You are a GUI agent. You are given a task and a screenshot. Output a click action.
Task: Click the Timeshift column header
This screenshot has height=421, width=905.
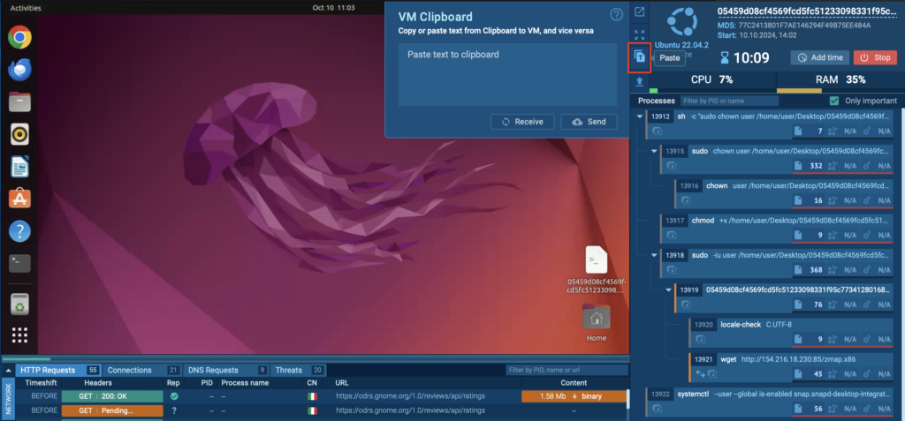point(40,382)
